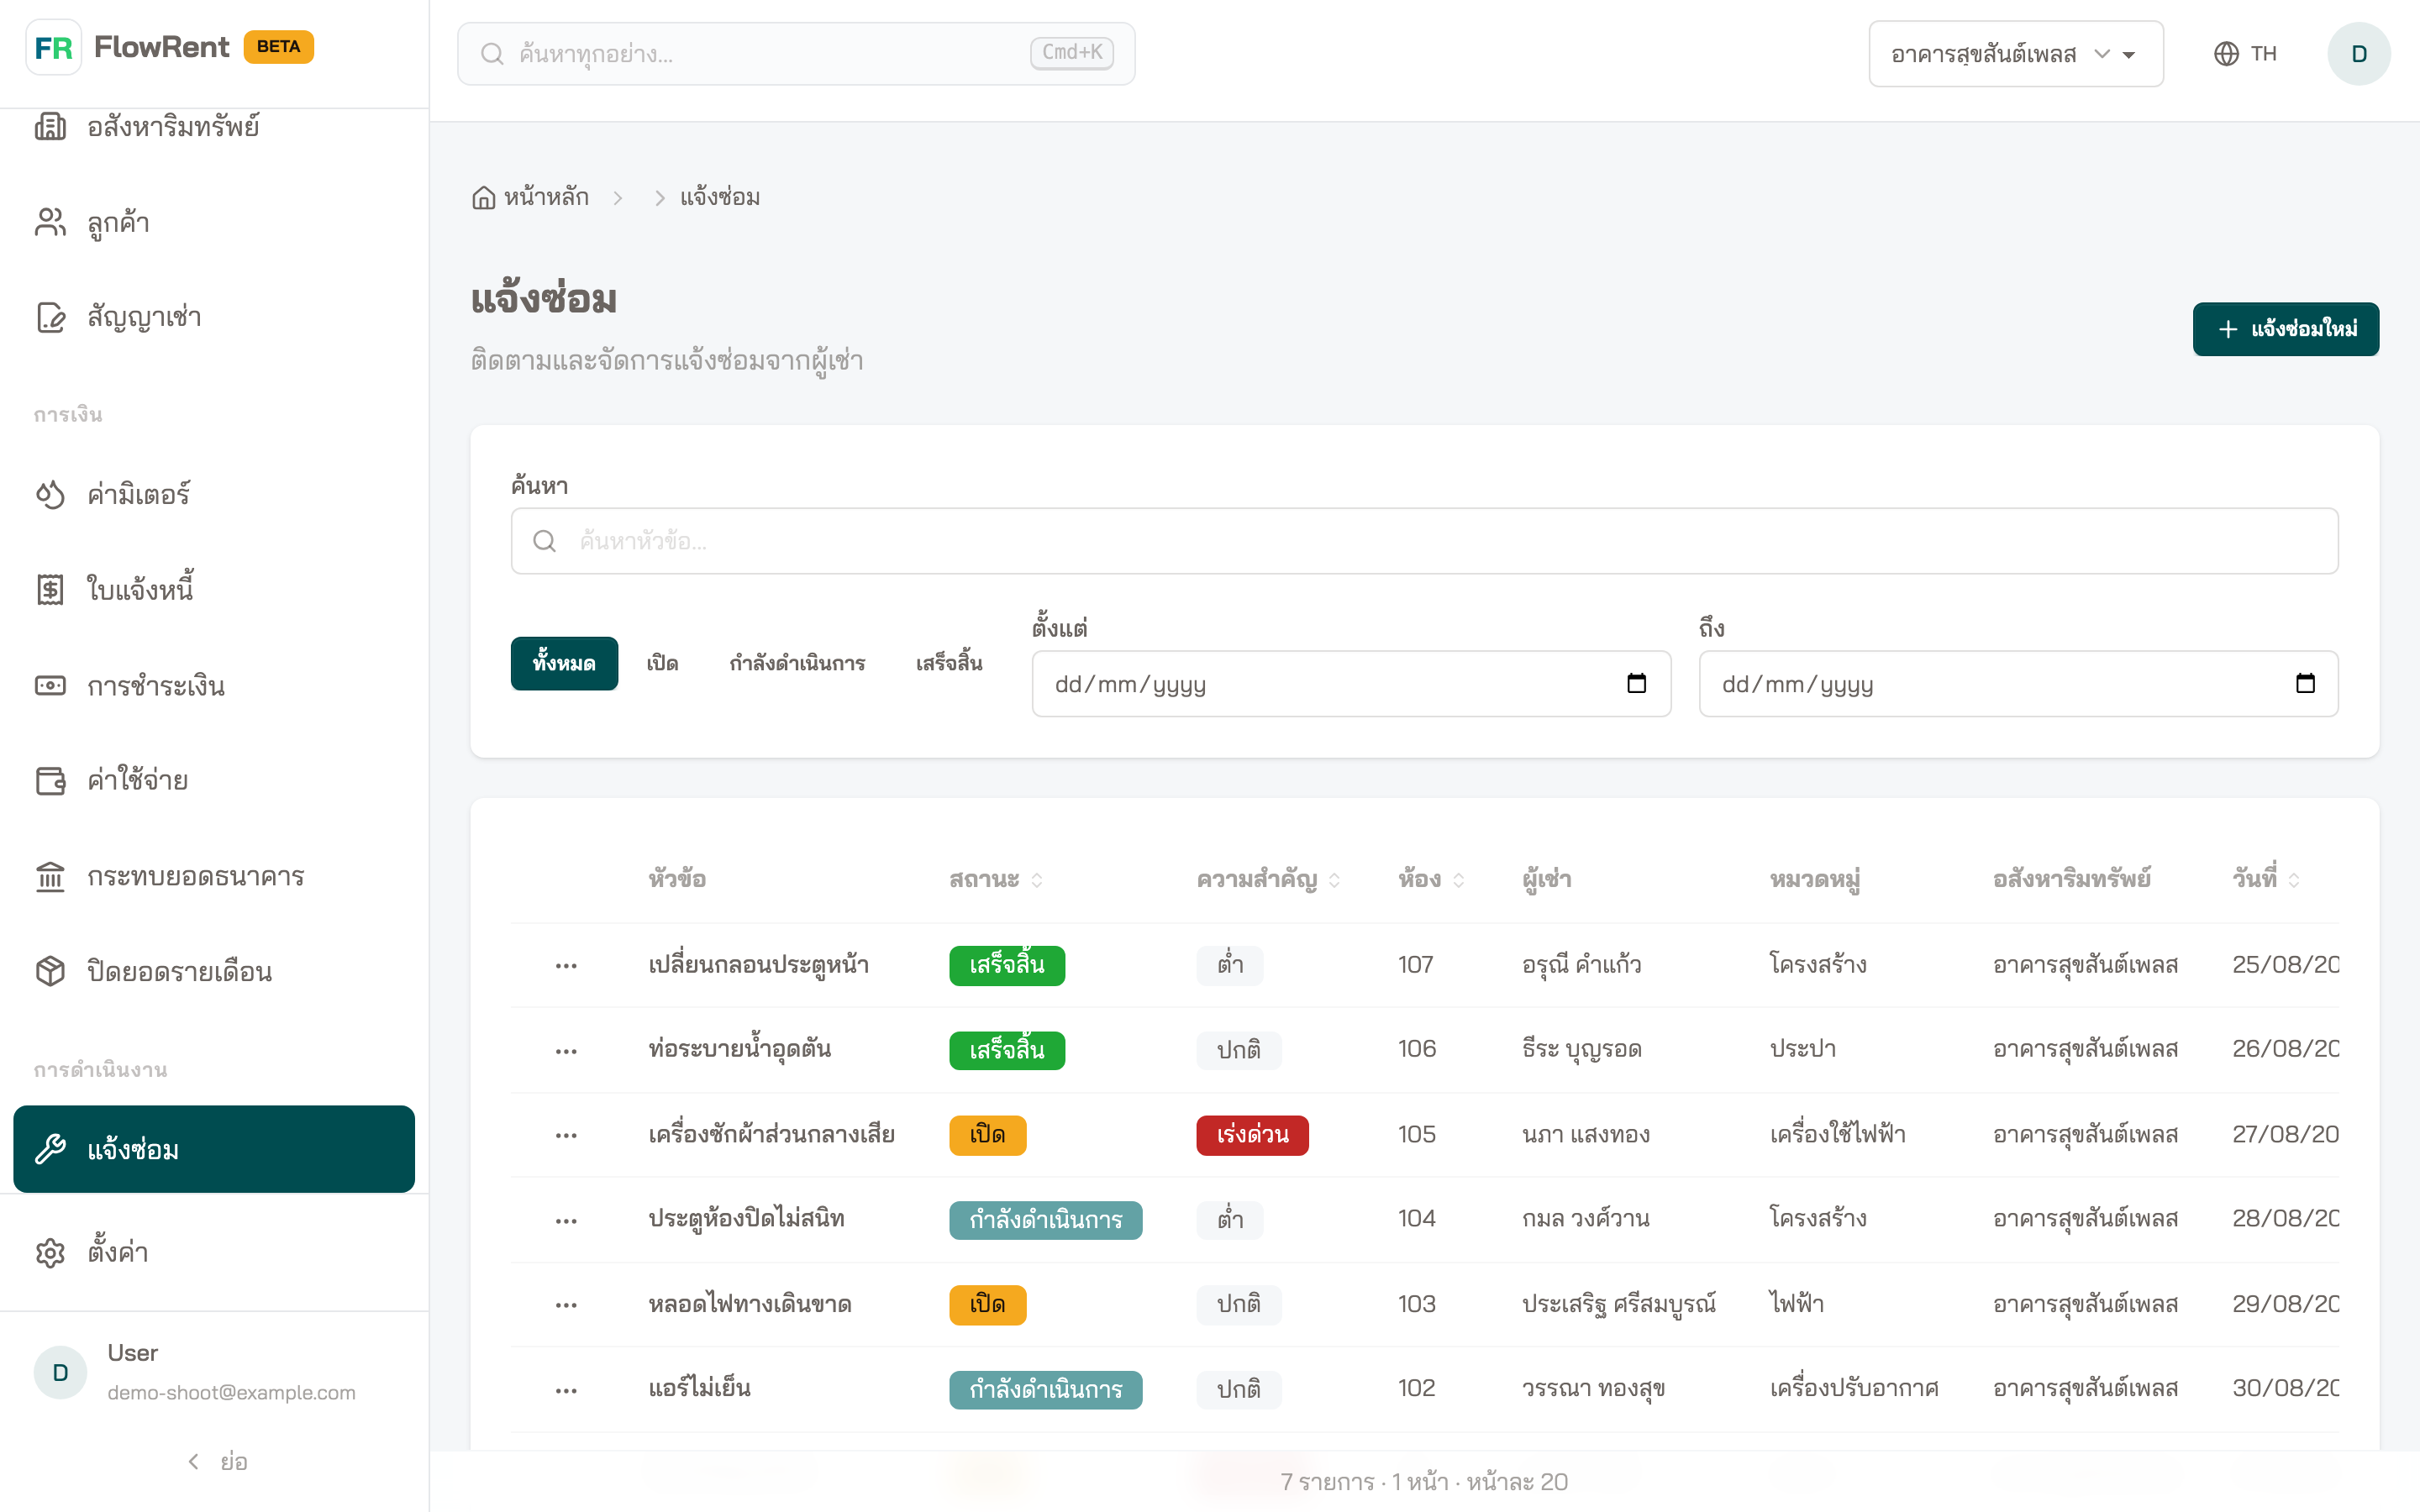Sort table by สถานะ column

click(996, 879)
